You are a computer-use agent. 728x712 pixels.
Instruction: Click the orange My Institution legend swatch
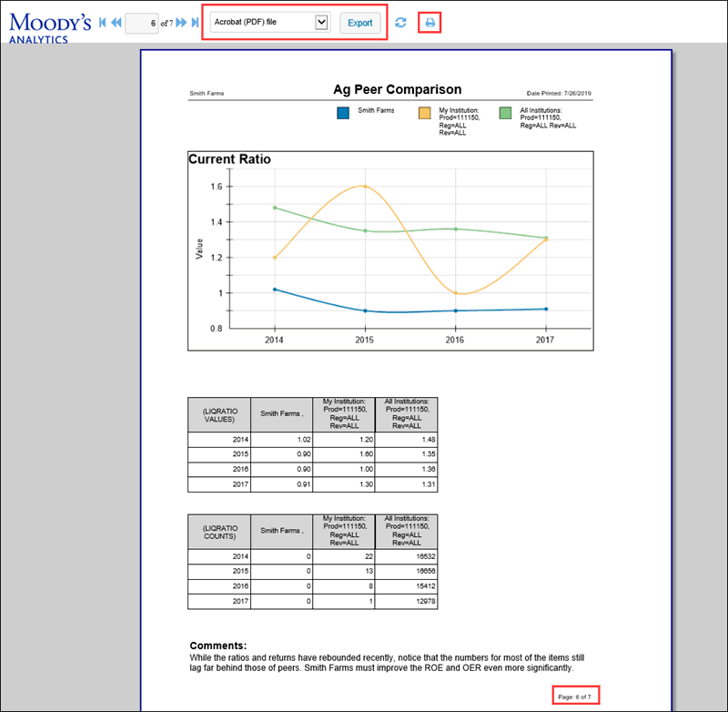tap(425, 113)
